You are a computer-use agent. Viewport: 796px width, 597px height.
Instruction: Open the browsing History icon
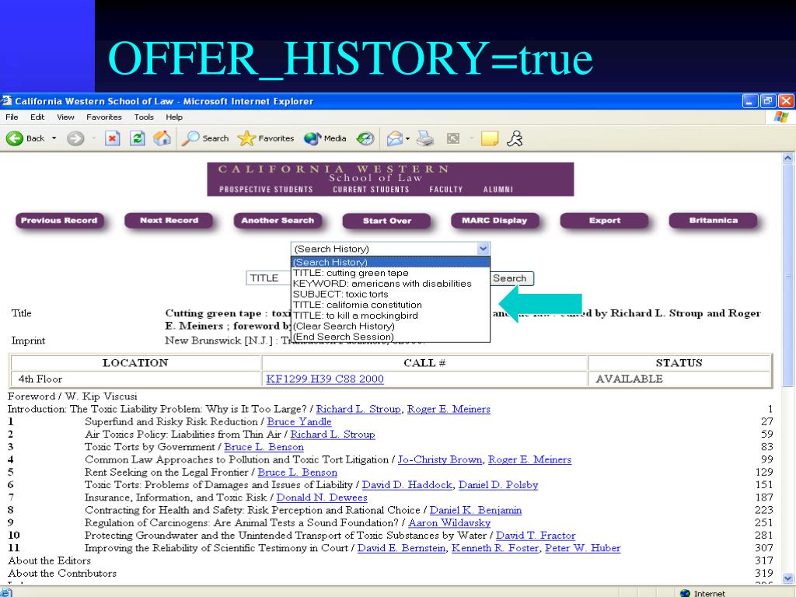365,138
